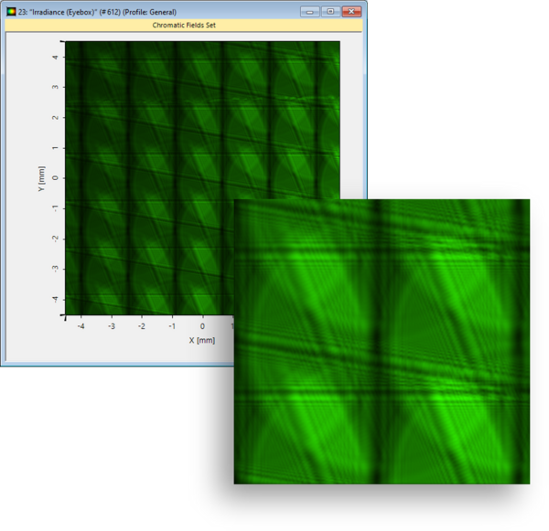Minimize the Irradiance (Eyebox) window
The image size is (549, 531).
310,12
